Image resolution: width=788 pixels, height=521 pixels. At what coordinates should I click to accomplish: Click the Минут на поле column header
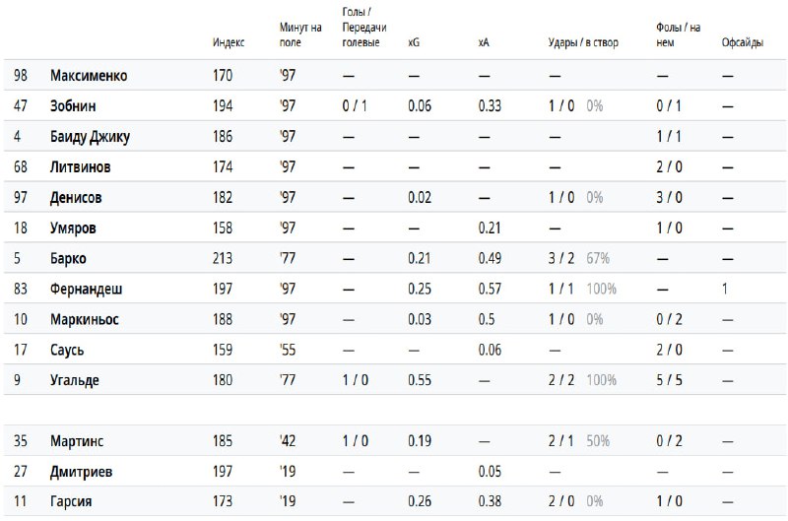point(300,35)
